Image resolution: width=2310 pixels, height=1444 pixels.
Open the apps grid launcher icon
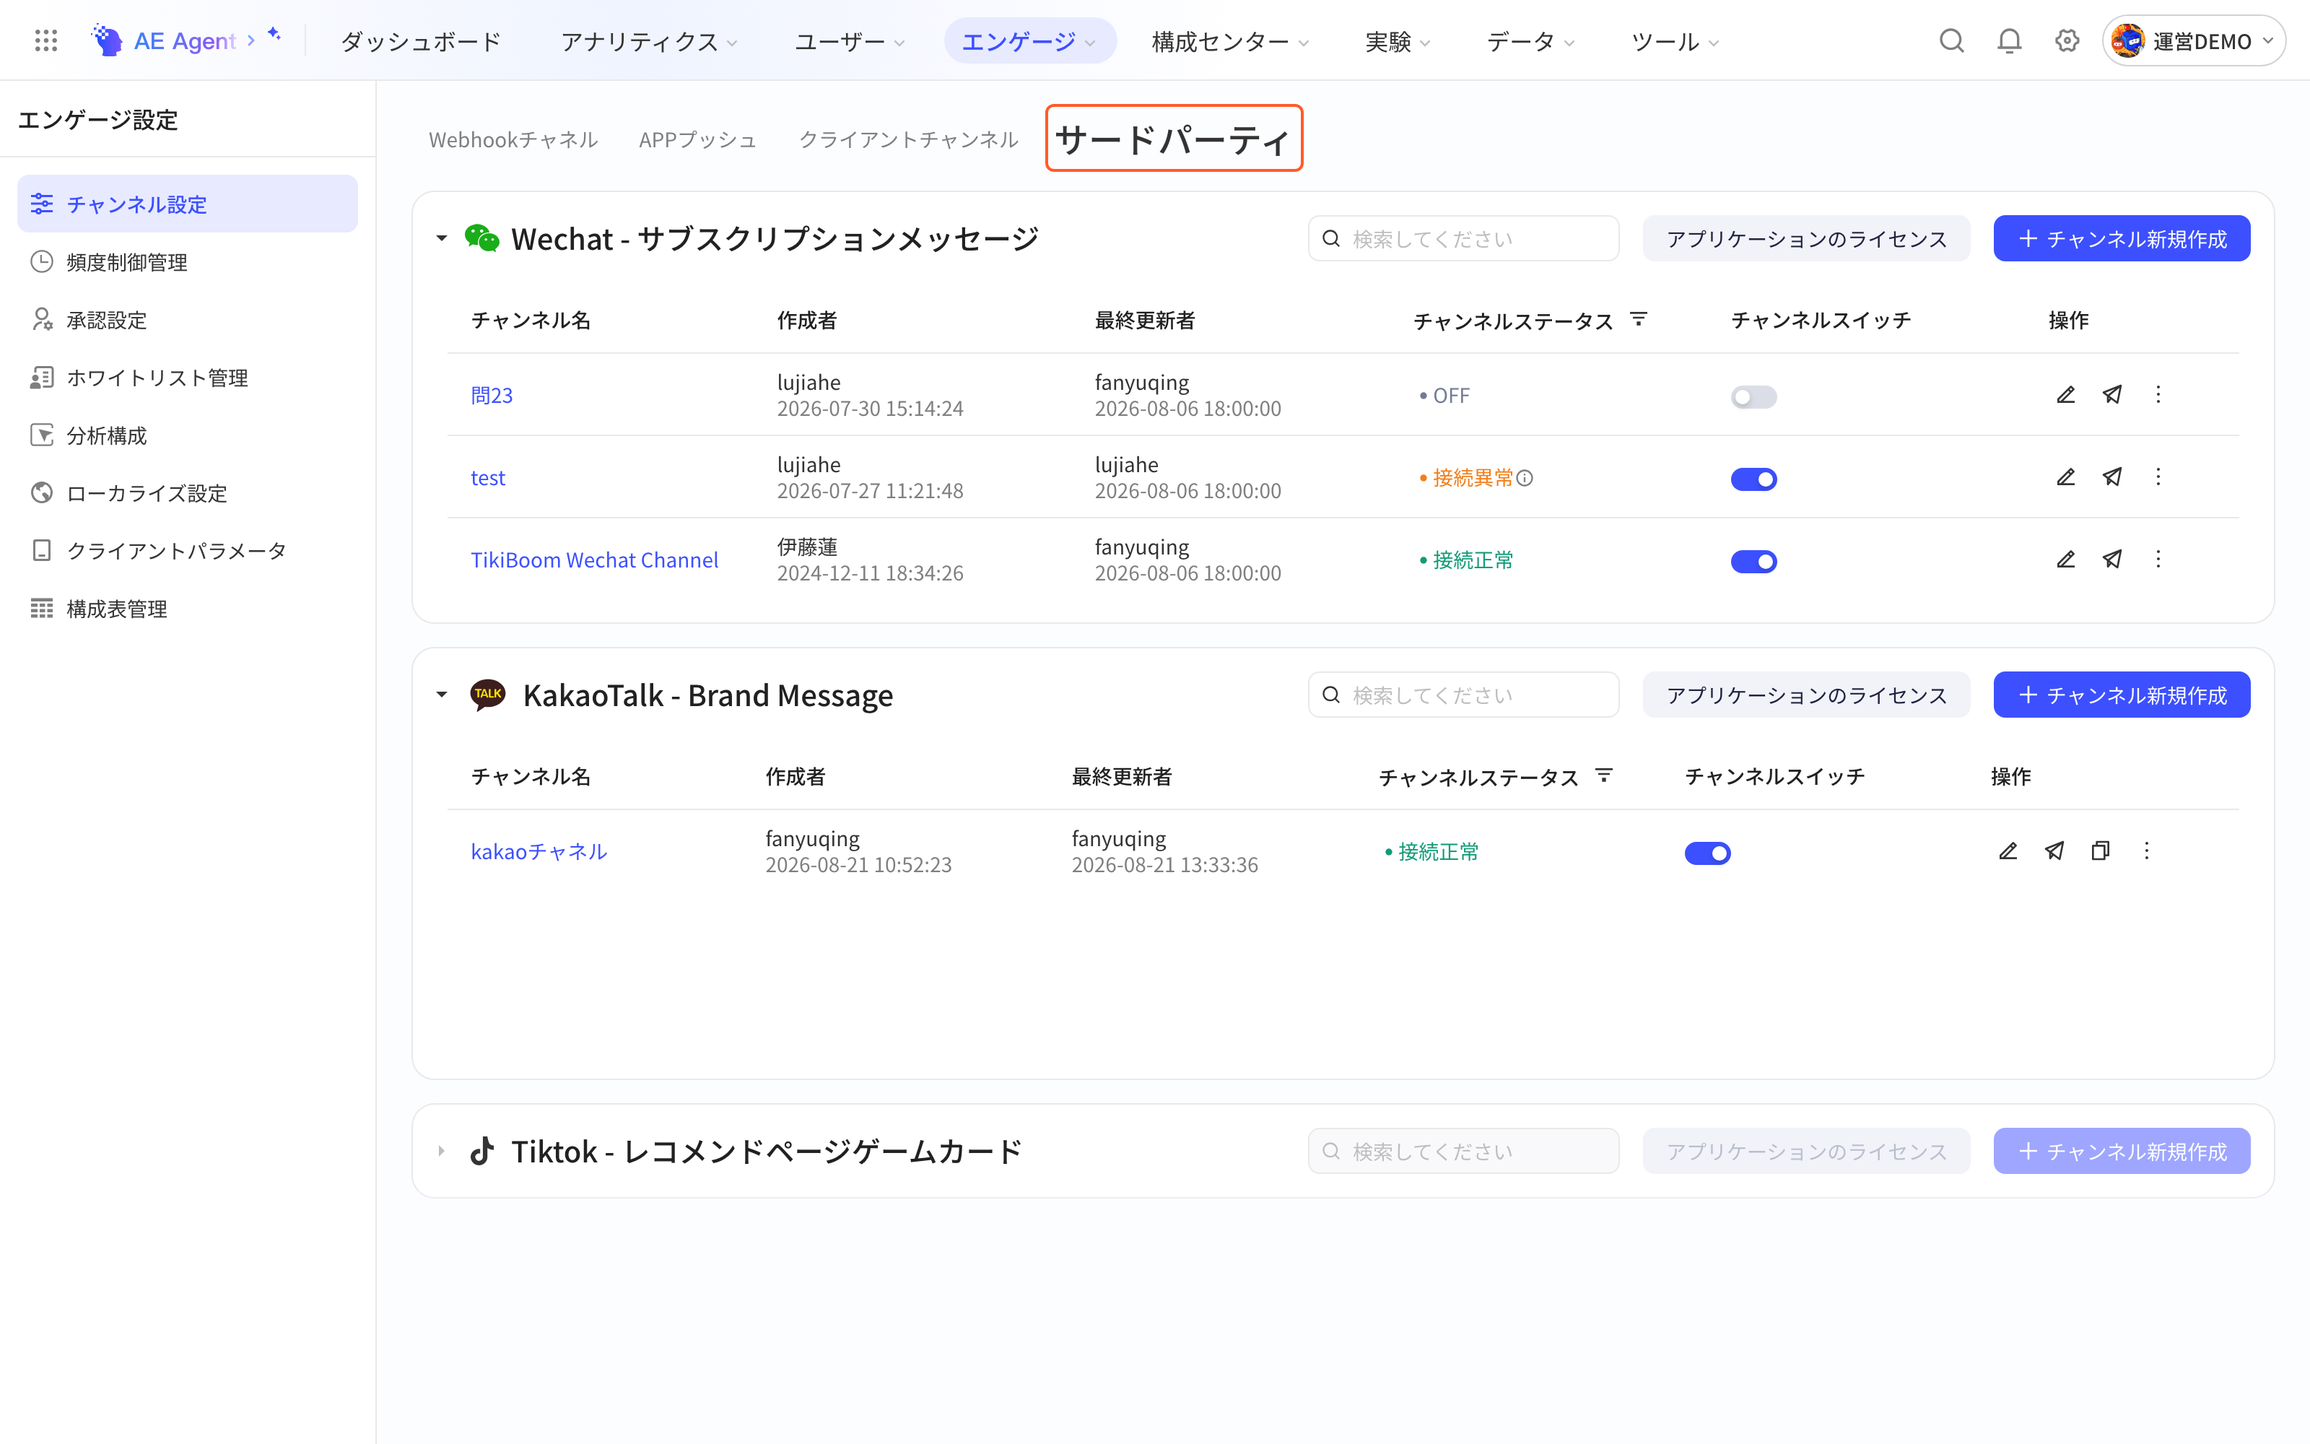point(45,41)
